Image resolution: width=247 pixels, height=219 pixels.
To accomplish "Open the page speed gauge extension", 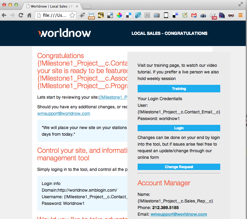I will [222, 15].
